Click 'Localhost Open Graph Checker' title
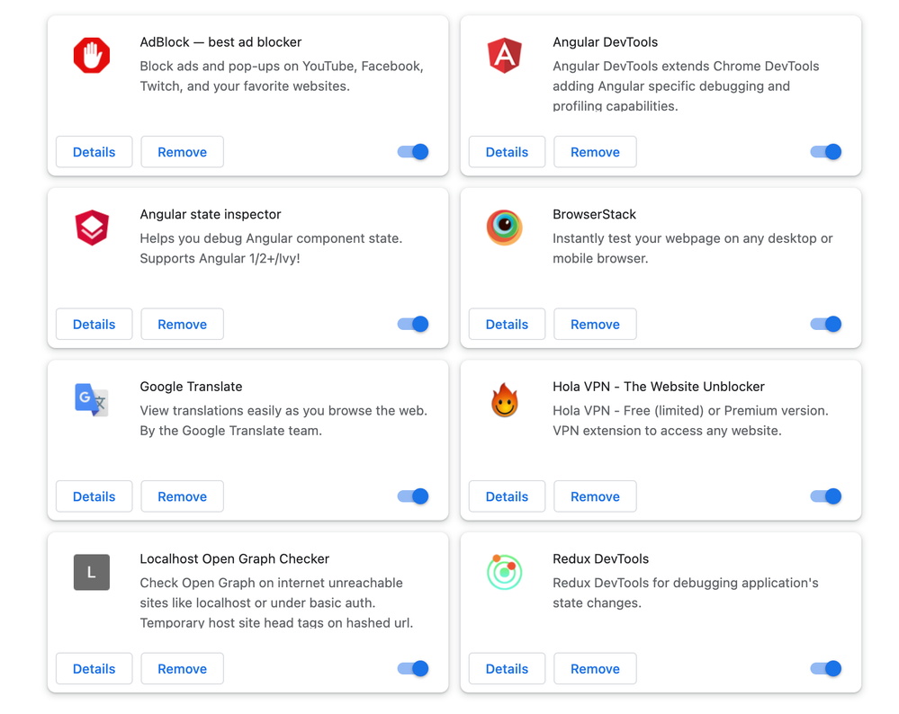 [235, 558]
